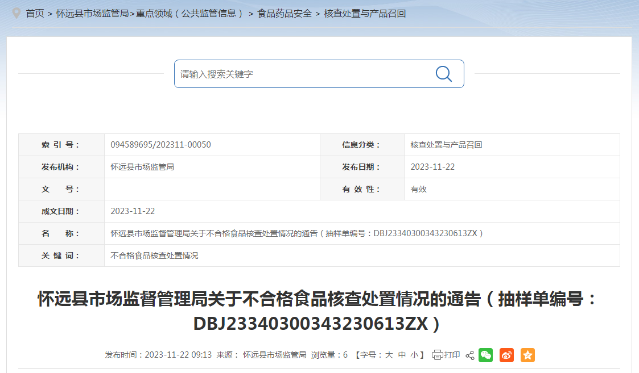The height and width of the screenshot is (373, 639).
Task: Click 来源： 怀远县市场监管局 text
Action: [261, 355]
